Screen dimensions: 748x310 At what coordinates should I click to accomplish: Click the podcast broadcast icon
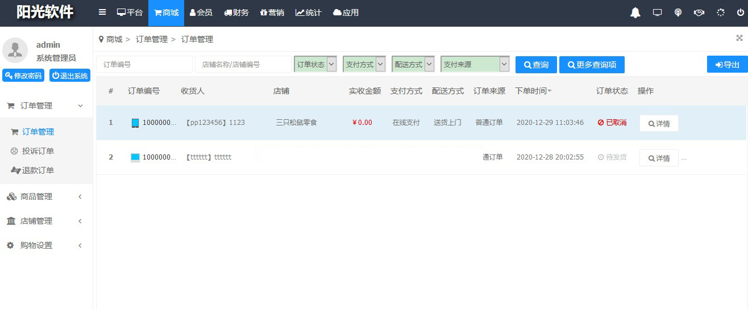(678, 12)
